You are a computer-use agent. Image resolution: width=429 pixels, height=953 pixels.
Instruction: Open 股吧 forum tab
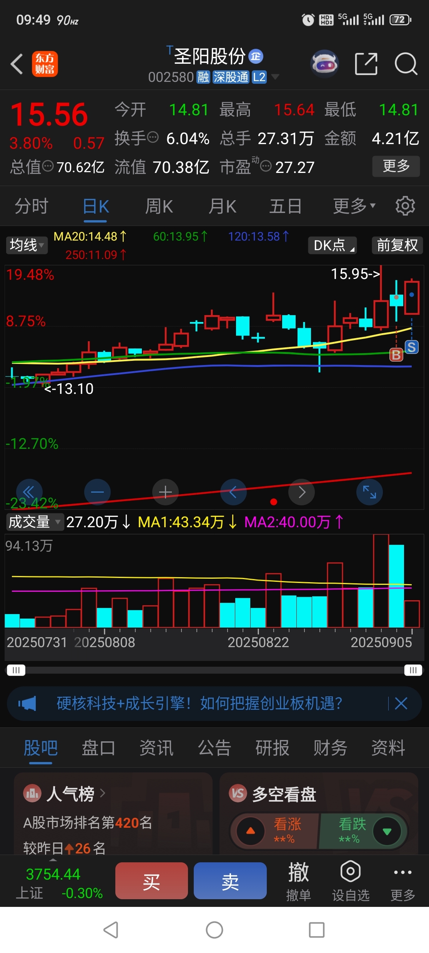pyautogui.click(x=41, y=748)
